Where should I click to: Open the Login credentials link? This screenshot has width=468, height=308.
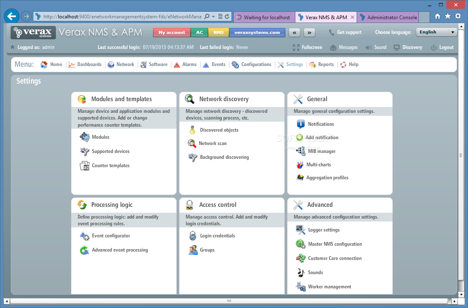[218, 236]
